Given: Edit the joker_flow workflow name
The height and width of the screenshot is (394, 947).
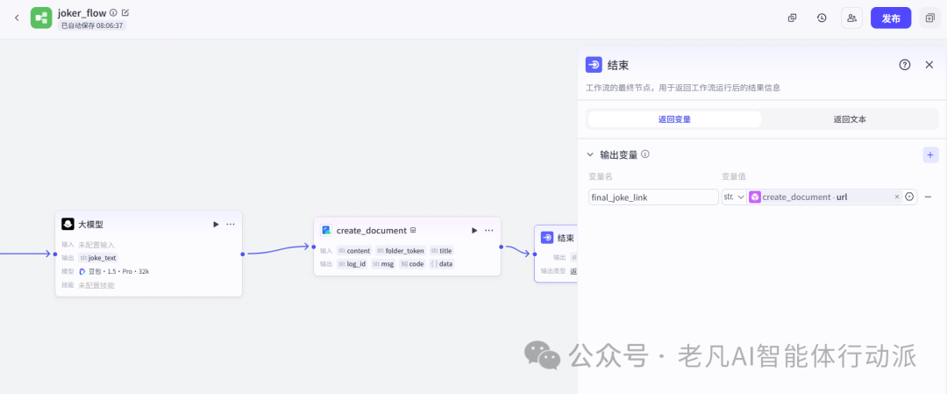Looking at the screenshot, I should [x=125, y=12].
